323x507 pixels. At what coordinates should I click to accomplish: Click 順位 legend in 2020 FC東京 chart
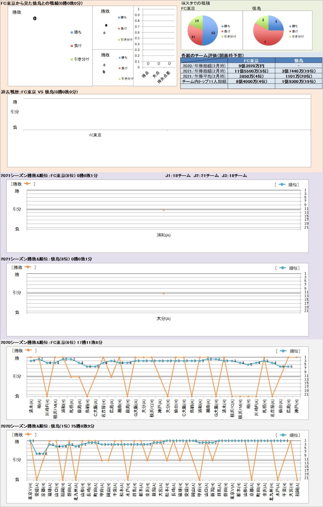click(288, 351)
